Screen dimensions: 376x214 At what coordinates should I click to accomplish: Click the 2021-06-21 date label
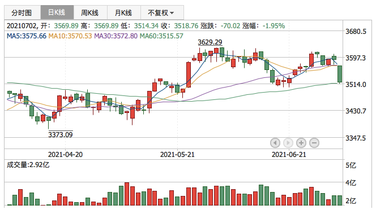click(x=289, y=155)
